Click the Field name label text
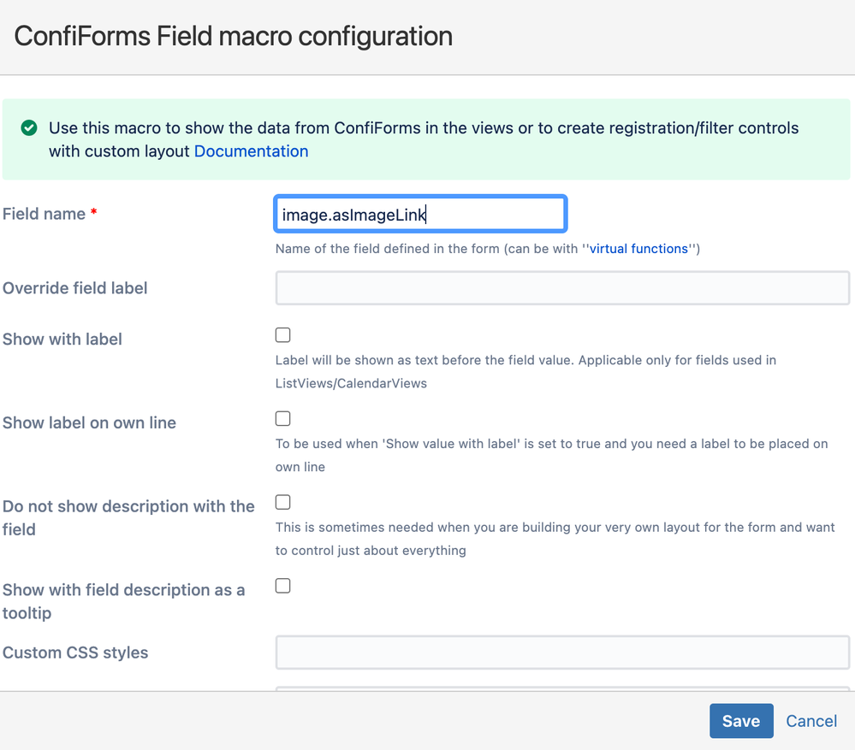Image resolution: width=855 pixels, height=750 pixels. pyautogui.click(x=45, y=214)
